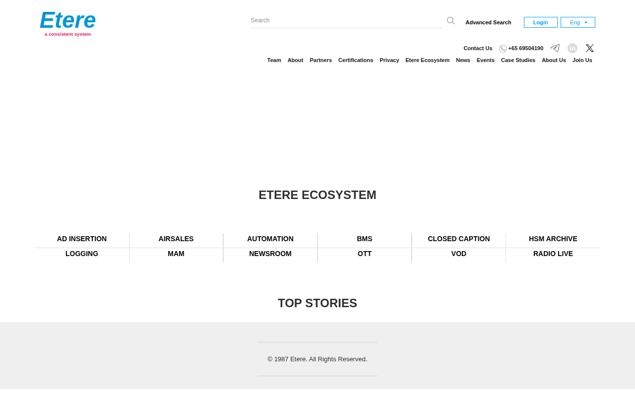
Task: Open the X (Twitter) icon link
Action: point(590,48)
